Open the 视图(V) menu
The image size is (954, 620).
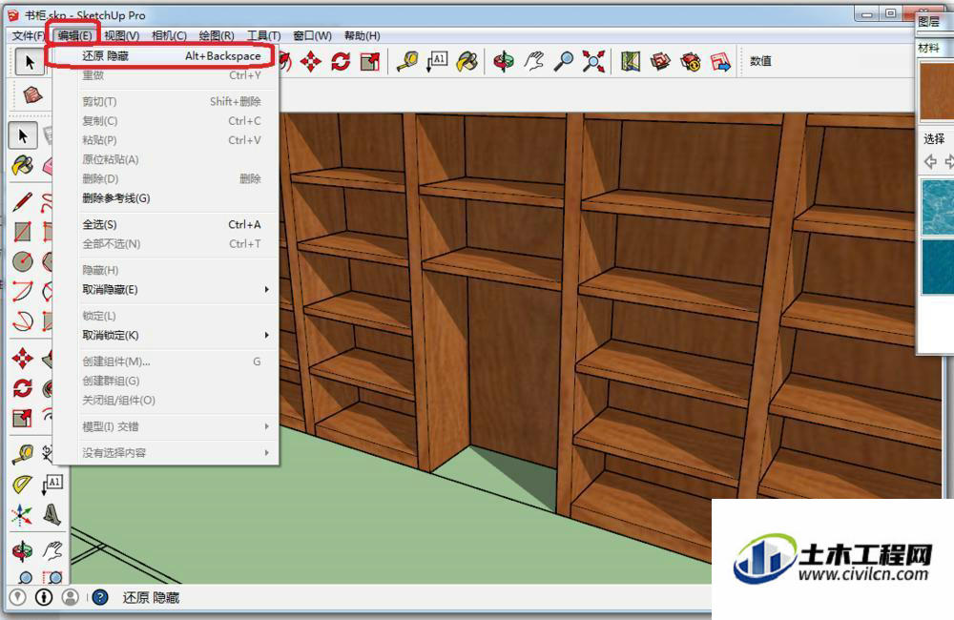click(x=122, y=36)
